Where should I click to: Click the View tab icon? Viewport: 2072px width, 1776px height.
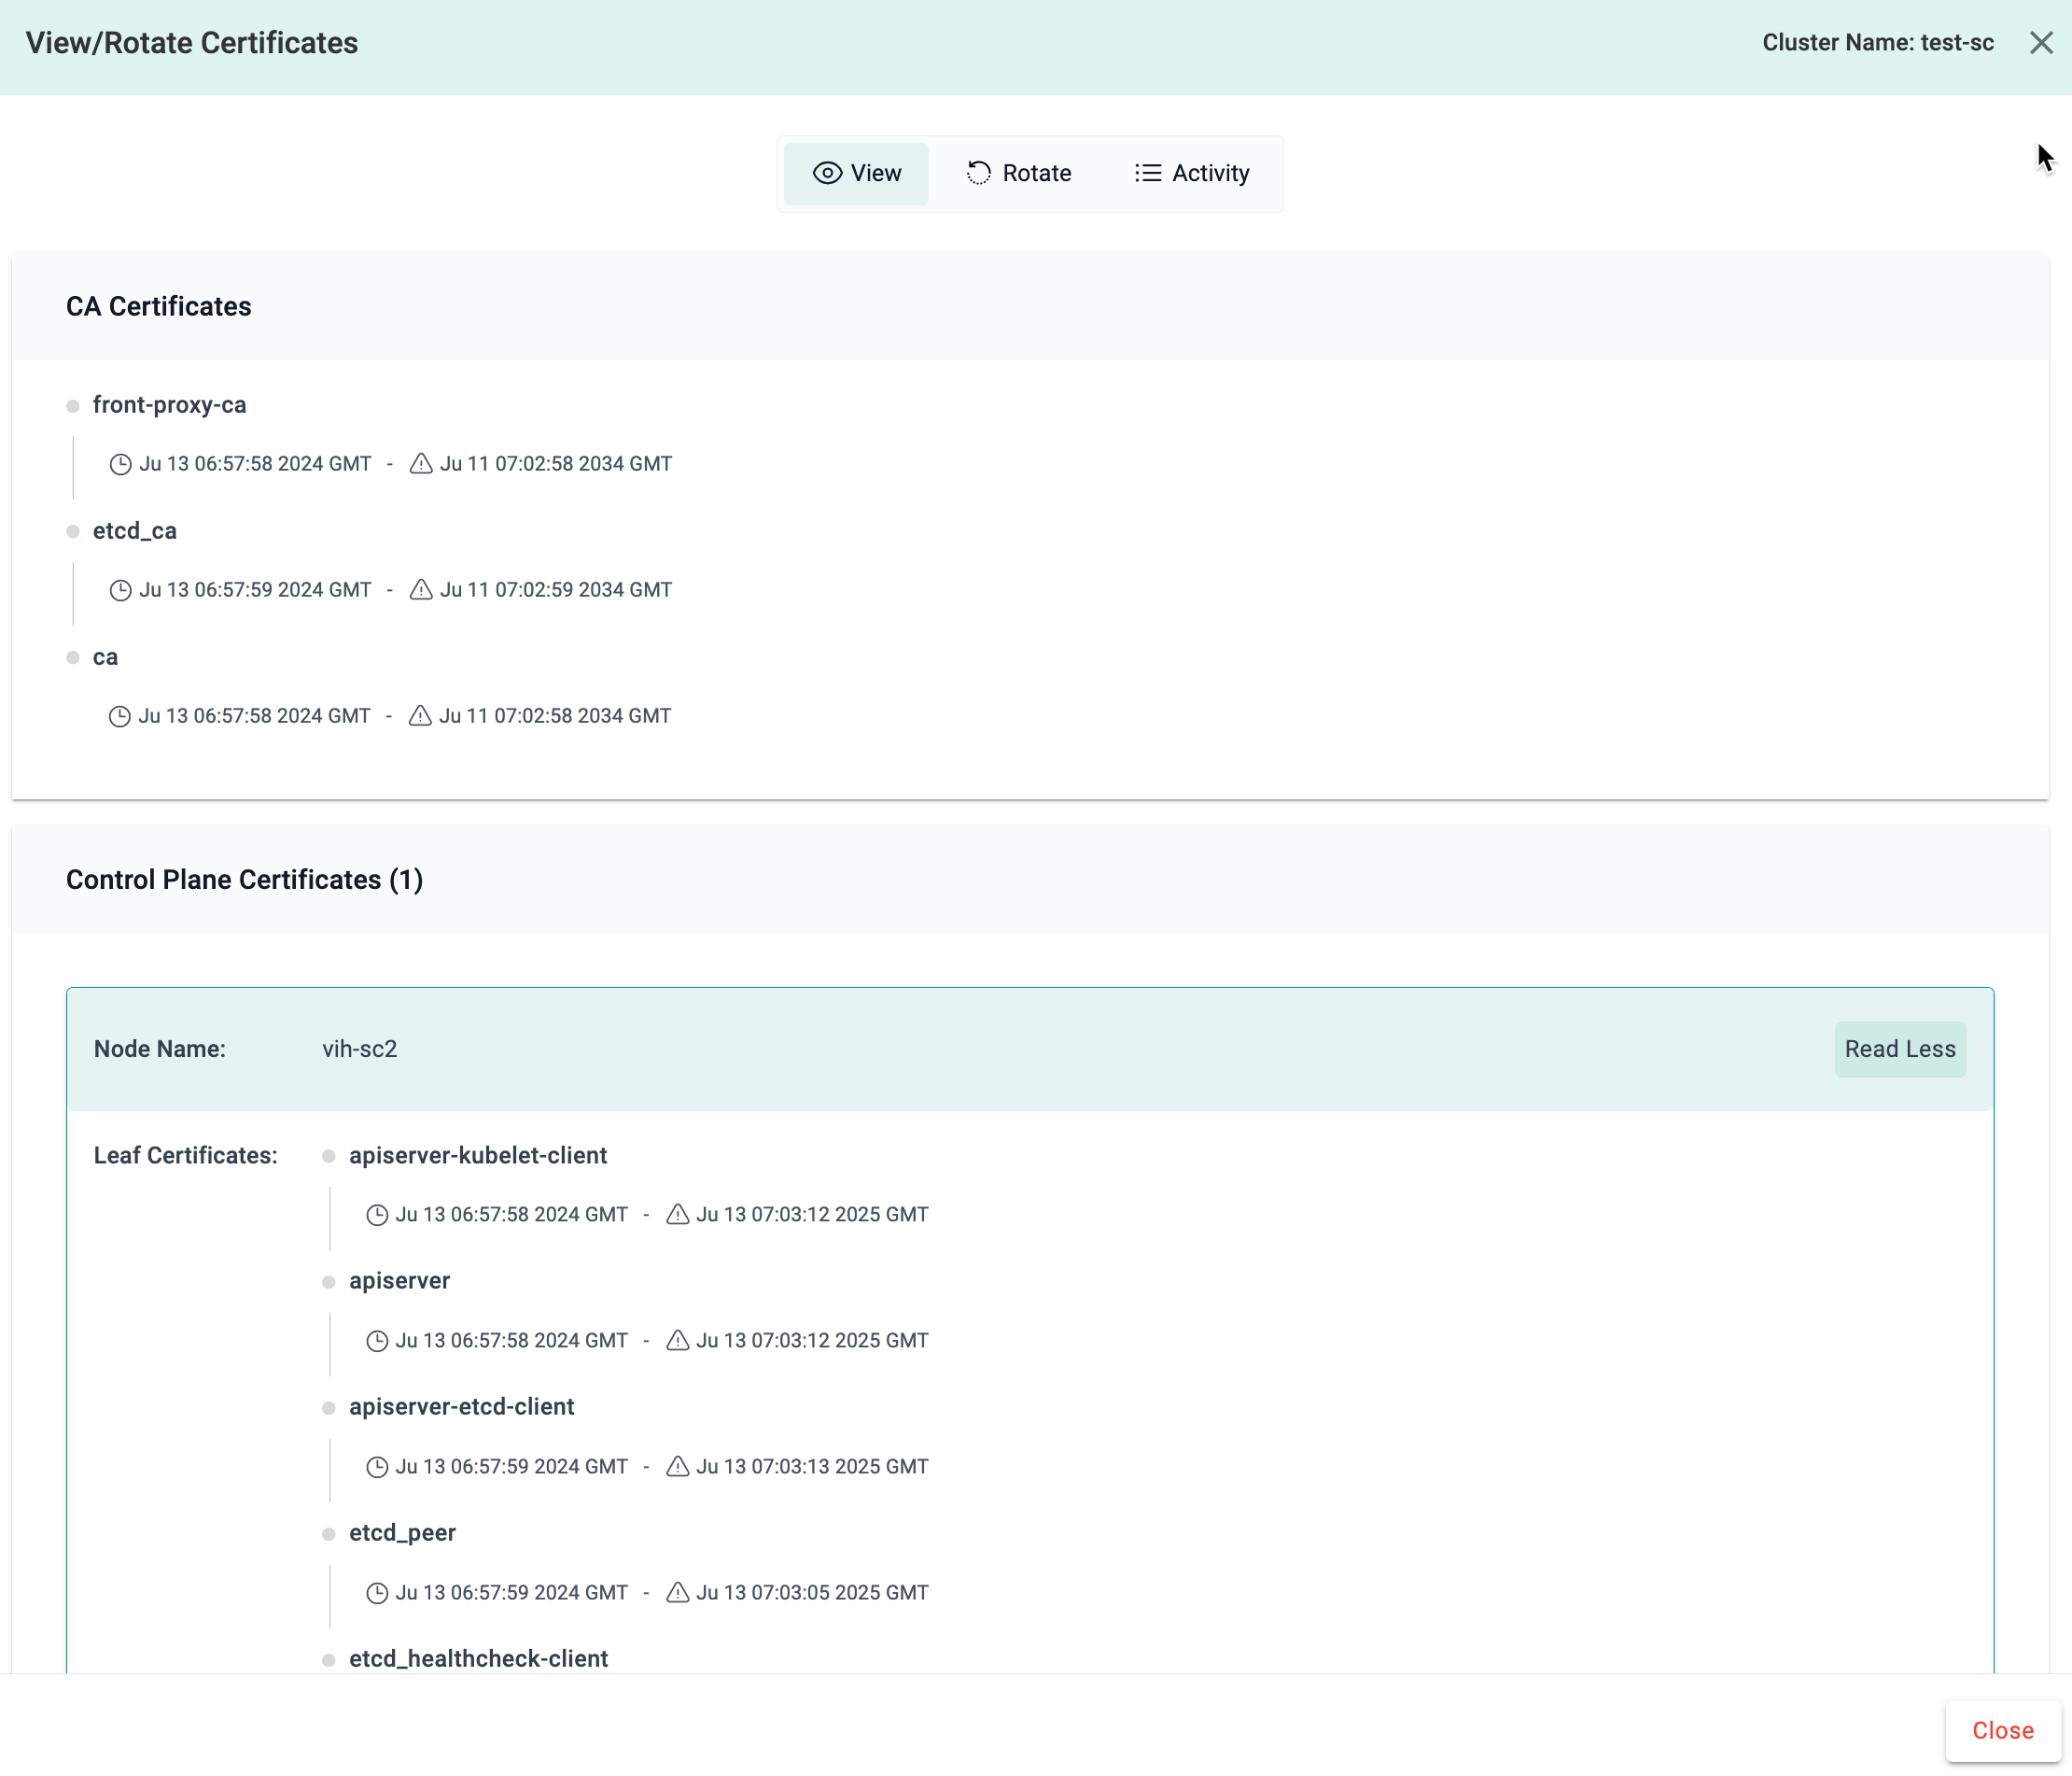(824, 173)
